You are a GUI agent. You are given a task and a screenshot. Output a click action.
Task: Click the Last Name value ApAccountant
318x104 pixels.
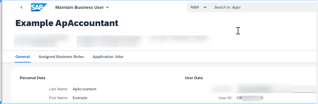[85, 89]
